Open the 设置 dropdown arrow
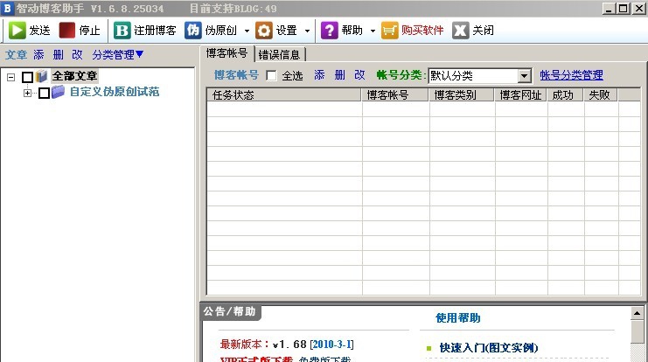The image size is (648, 362). coord(307,31)
